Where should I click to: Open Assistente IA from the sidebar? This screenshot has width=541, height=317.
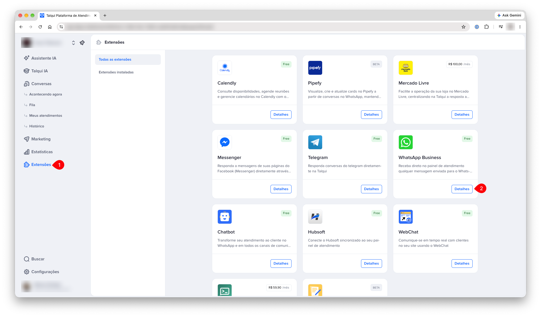(x=40, y=58)
